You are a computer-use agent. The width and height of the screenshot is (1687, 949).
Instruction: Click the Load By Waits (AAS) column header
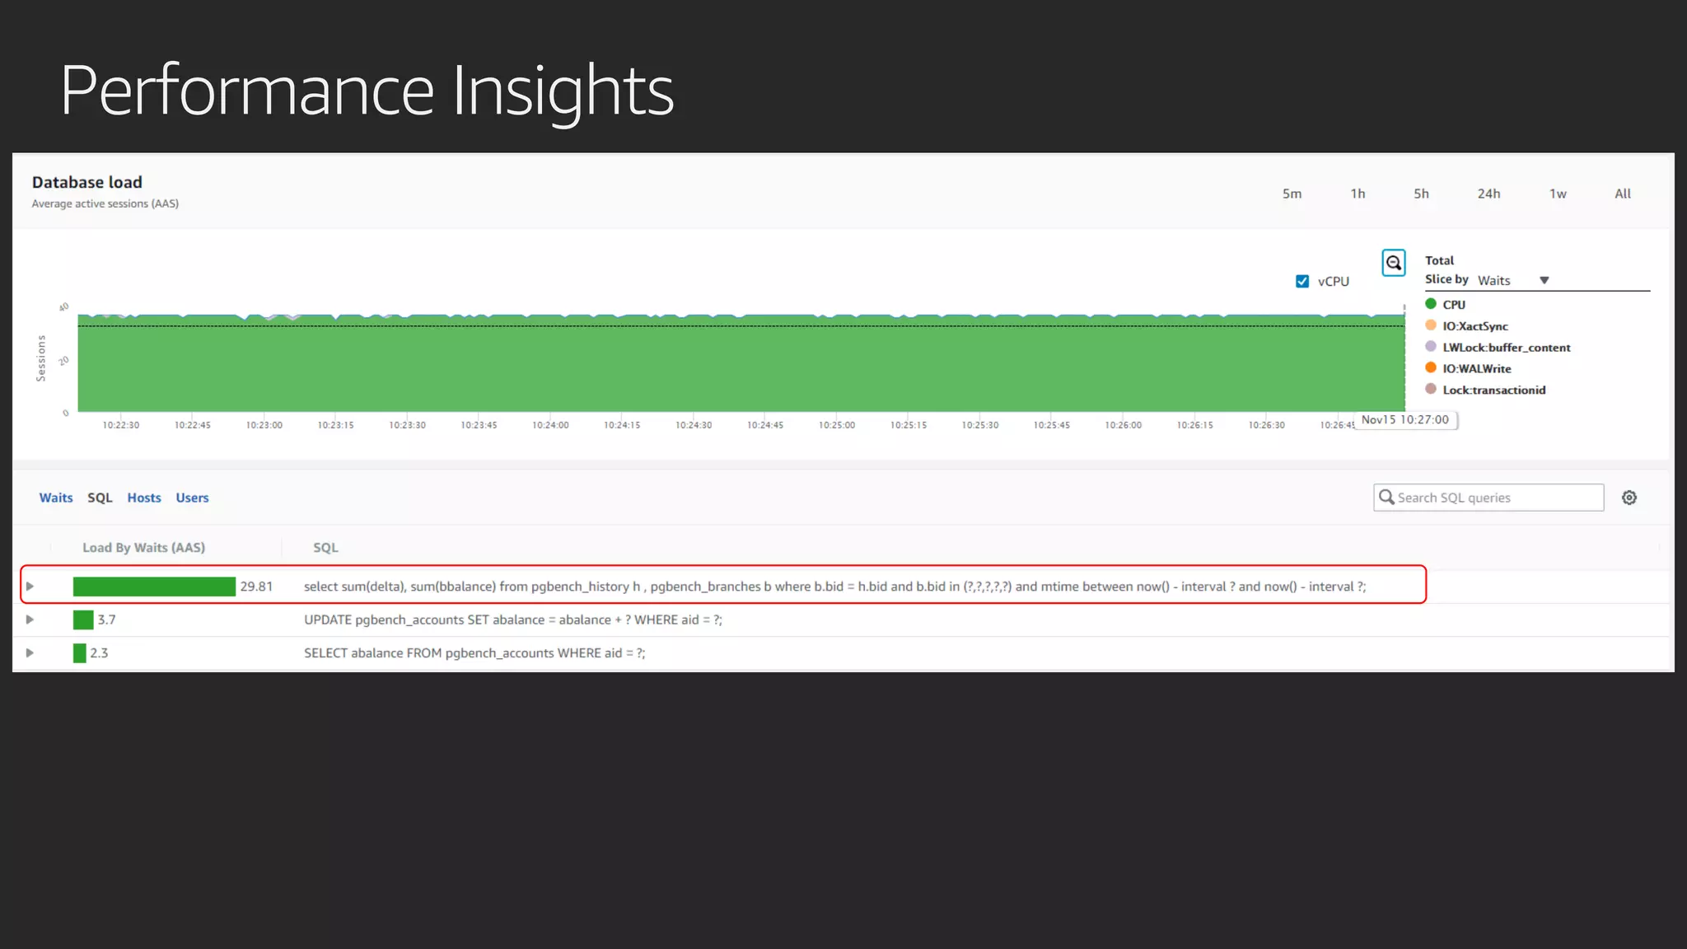click(x=143, y=548)
